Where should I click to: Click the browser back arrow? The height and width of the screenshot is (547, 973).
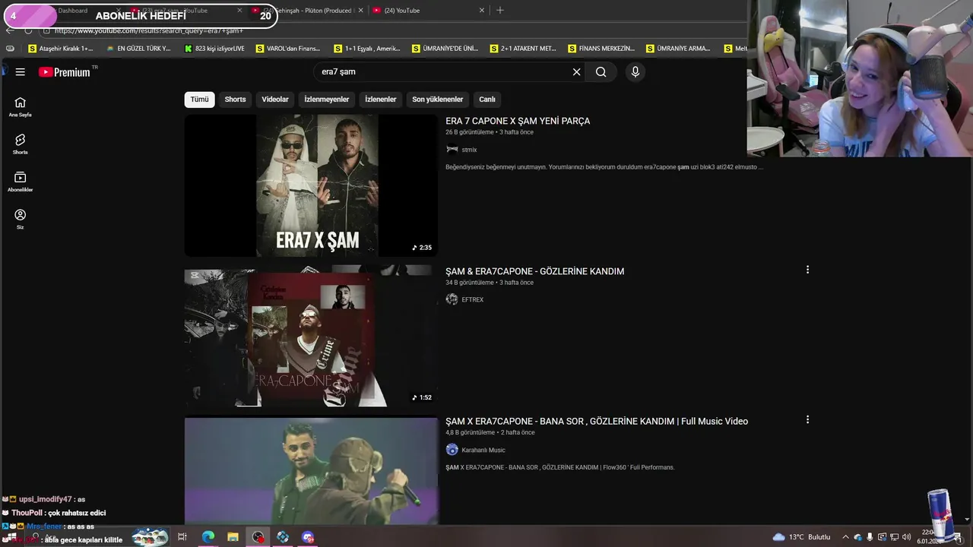pyautogui.click(x=10, y=30)
